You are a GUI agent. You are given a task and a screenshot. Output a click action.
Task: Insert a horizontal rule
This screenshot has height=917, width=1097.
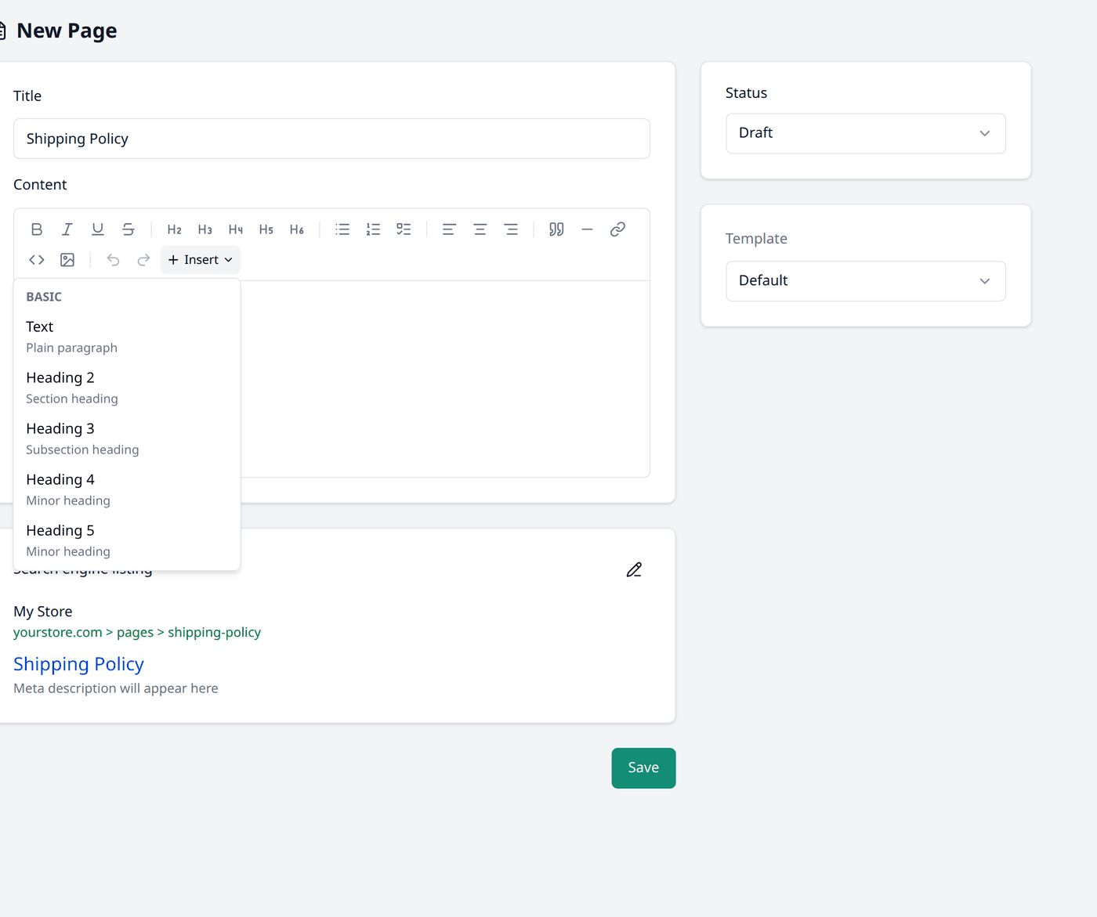[587, 229]
